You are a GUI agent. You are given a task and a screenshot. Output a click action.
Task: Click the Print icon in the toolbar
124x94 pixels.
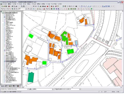point(12,6)
